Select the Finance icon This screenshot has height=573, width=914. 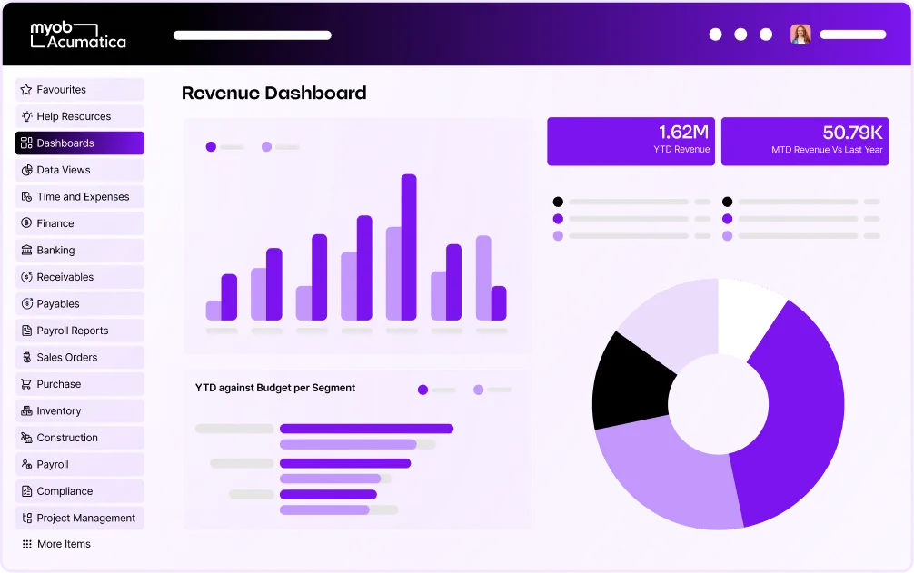pyautogui.click(x=25, y=223)
